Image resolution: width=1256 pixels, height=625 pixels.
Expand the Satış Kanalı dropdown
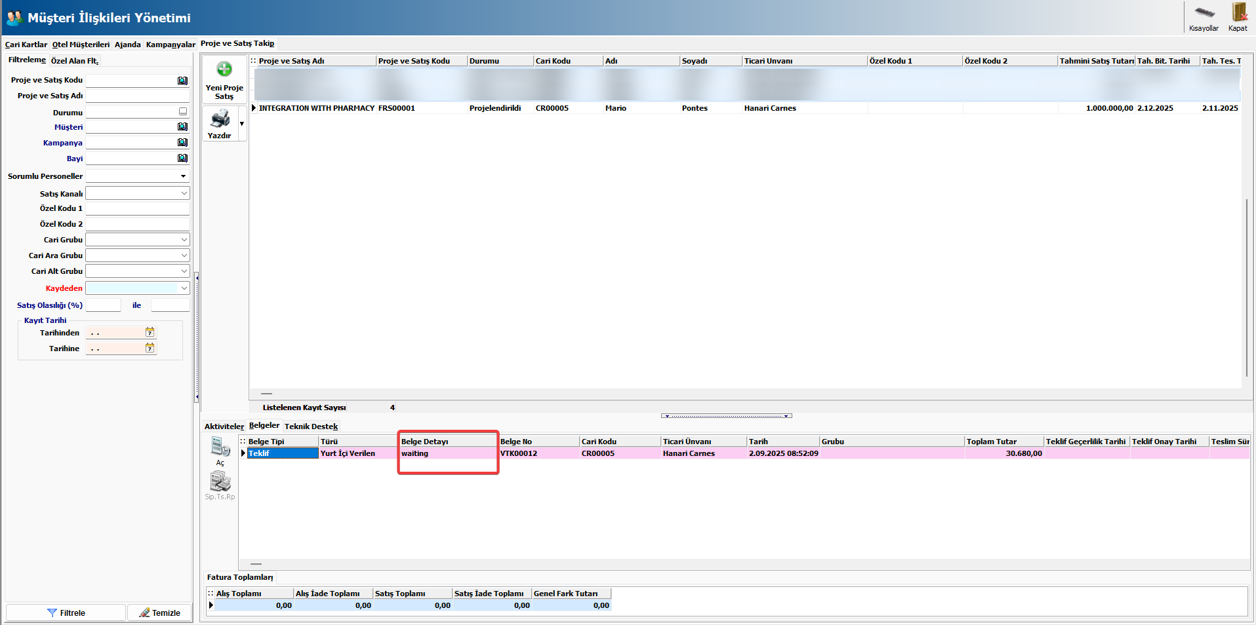[184, 194]
